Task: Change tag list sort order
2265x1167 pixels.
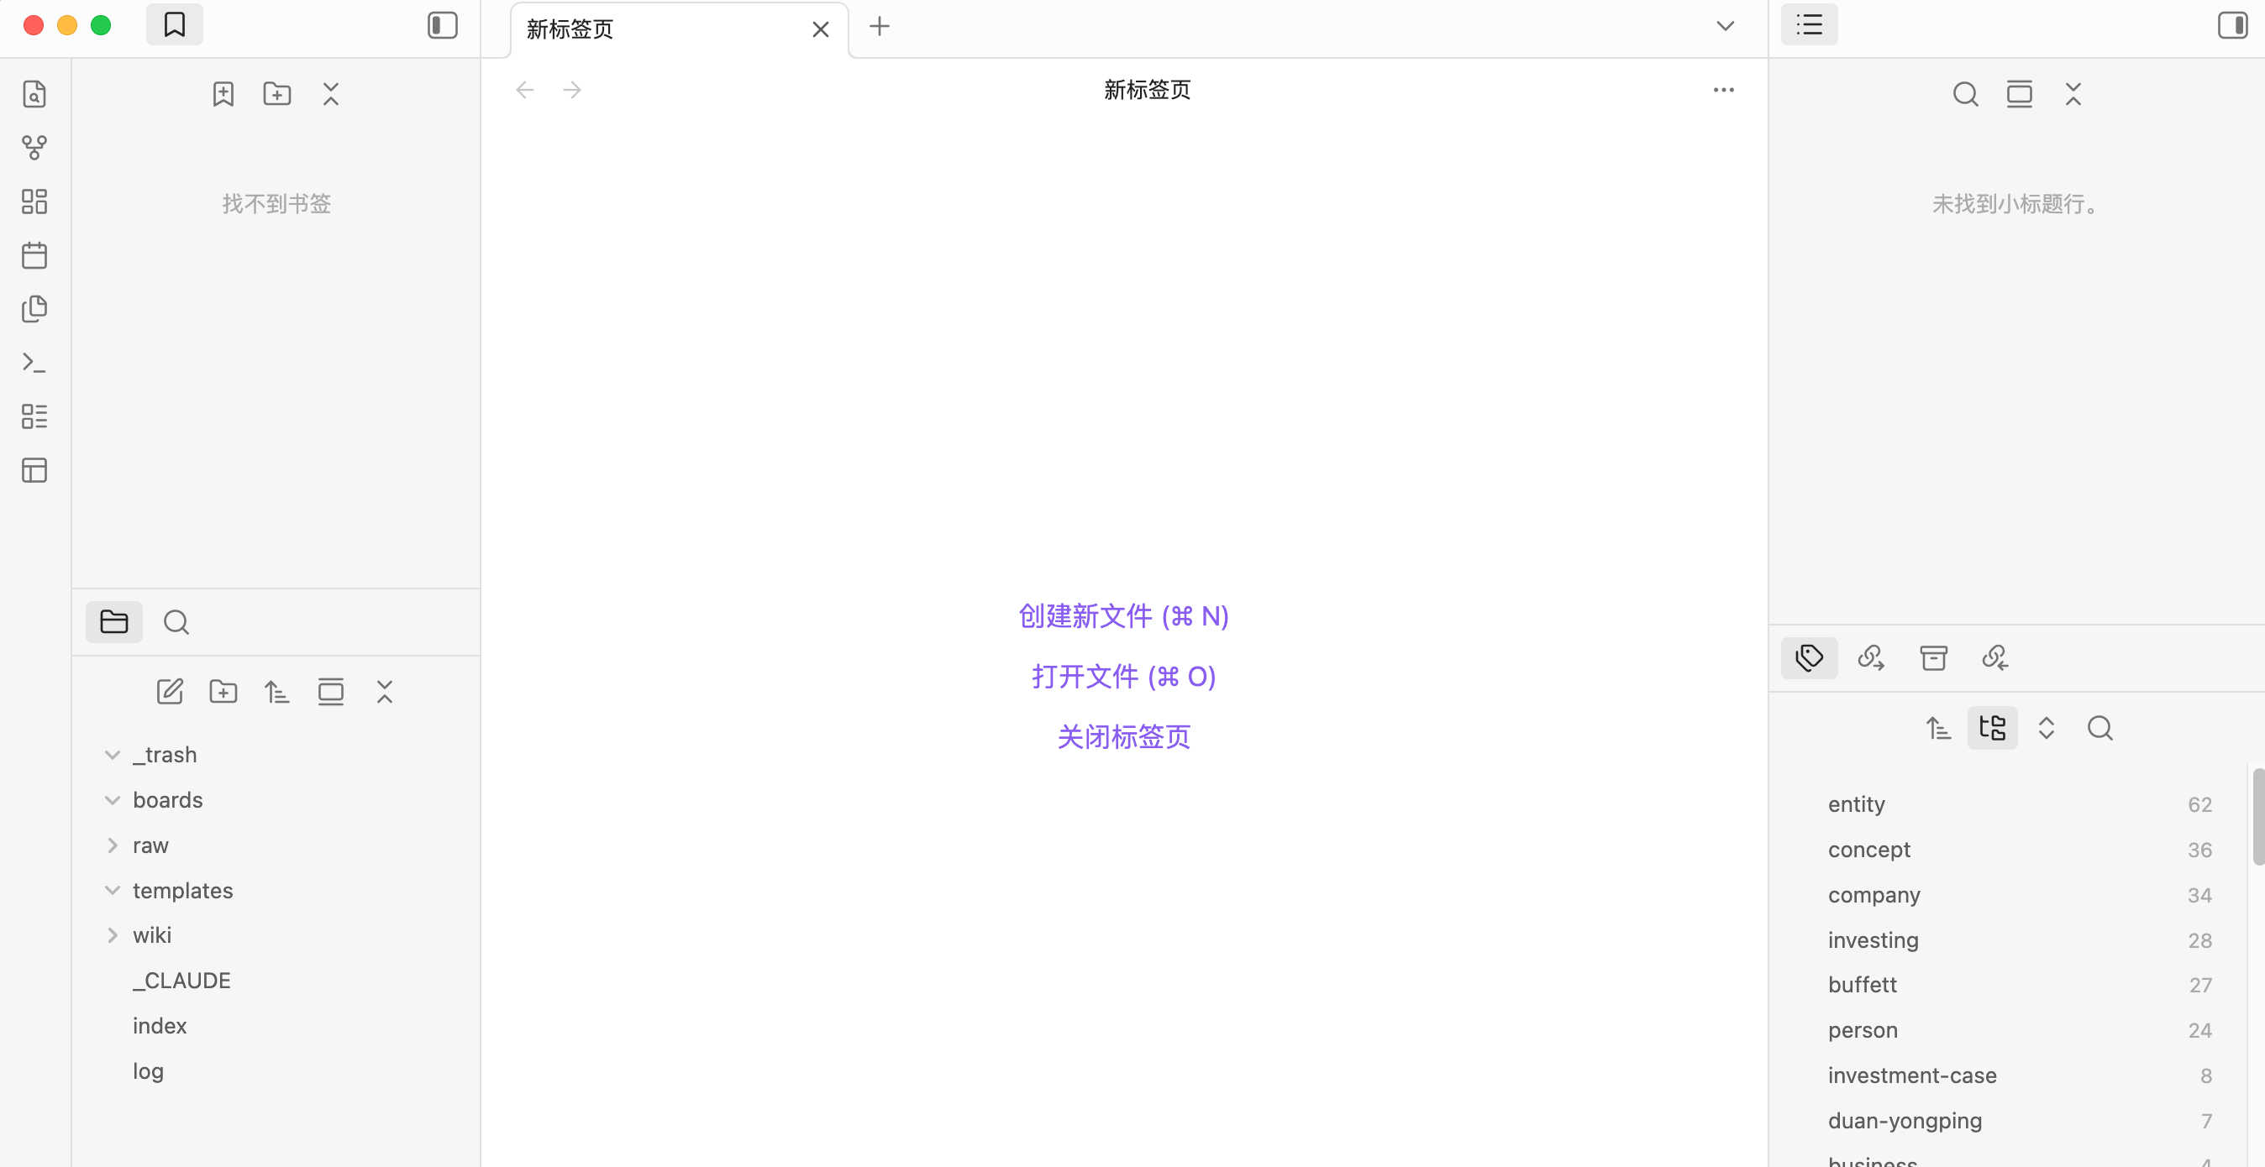Action: 1939,729
